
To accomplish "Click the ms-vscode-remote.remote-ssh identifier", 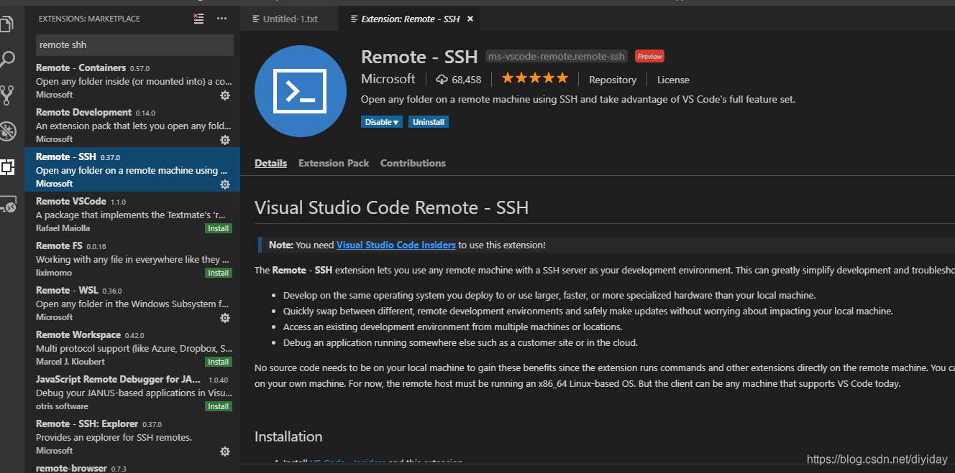I will (557, 56).
